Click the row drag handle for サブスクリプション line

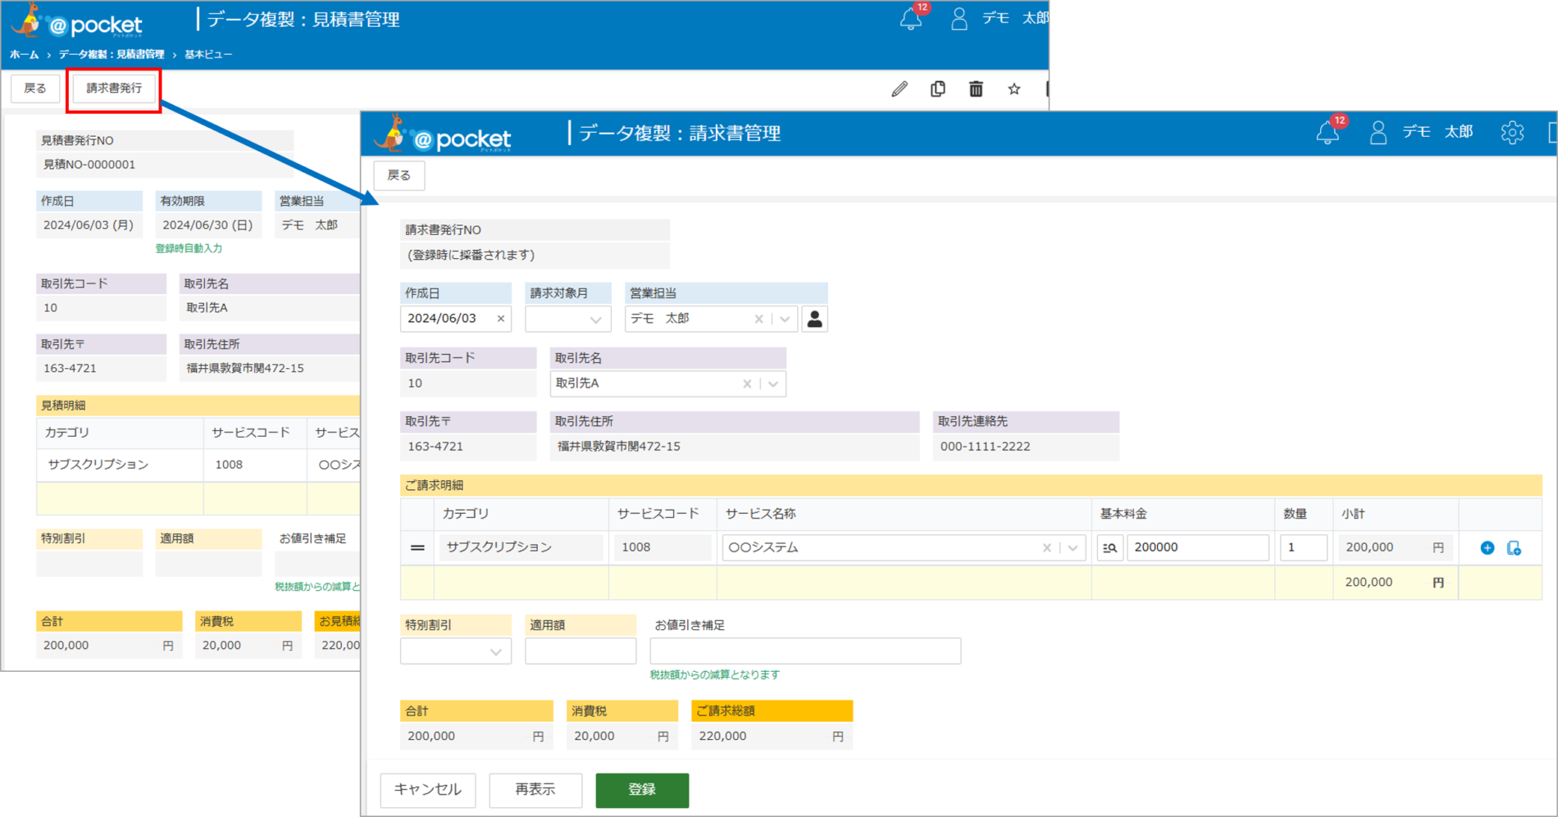tap(417, 547)
